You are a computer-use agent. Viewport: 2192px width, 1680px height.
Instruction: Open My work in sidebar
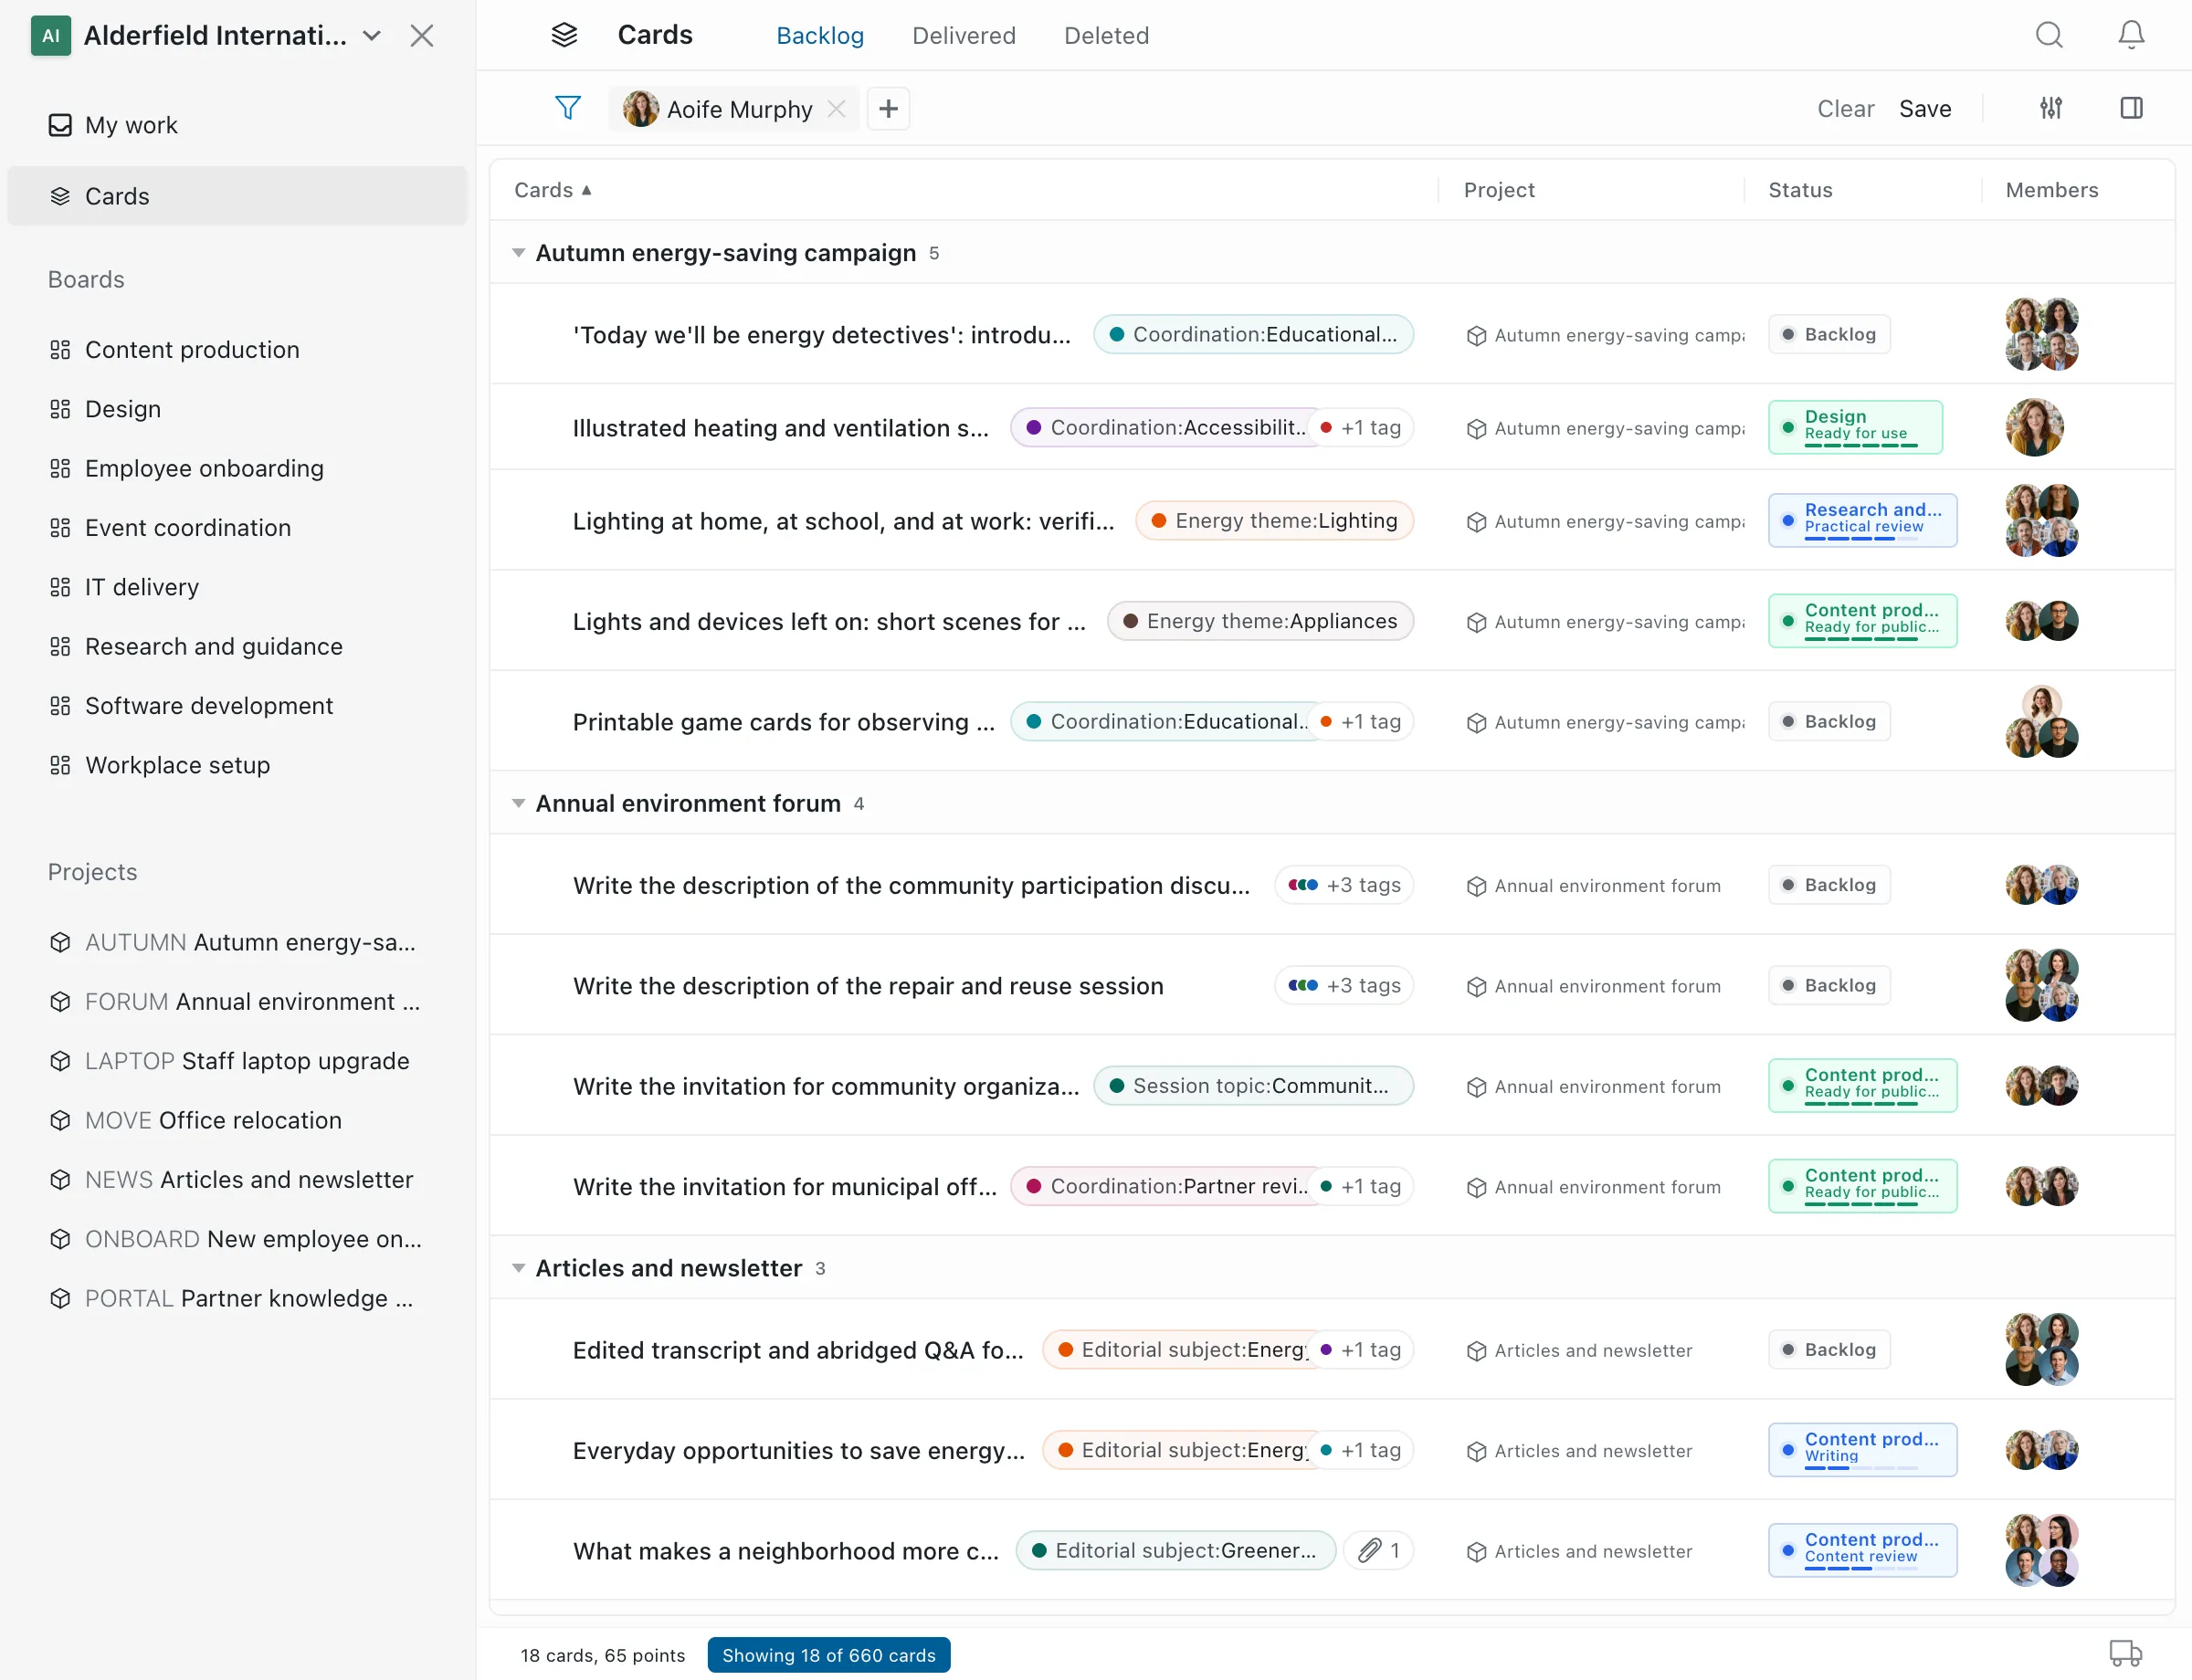click(237, 125)
